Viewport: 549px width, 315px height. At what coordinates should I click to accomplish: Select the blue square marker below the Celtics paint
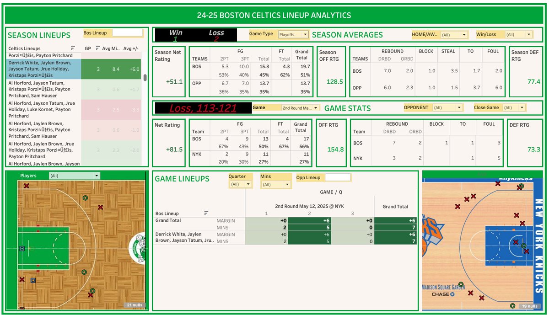33,280
